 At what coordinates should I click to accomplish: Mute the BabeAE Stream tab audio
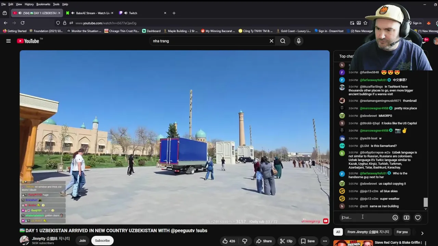(73, 13)
